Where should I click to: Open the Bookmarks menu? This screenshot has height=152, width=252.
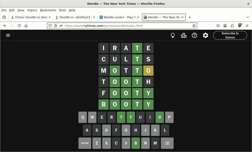(x=48, y=10)
